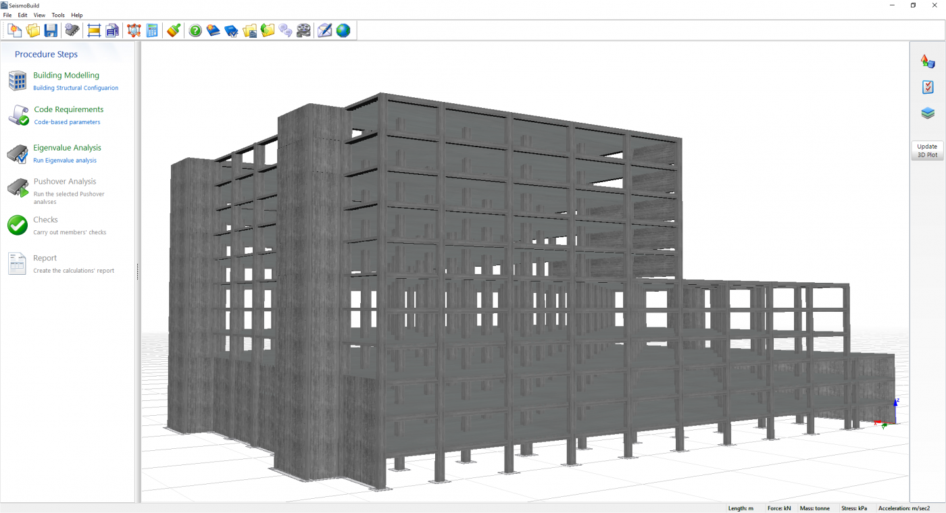Open the chip-shaped settings icon in toolbar
Screen dimensions: 946x513
click(x=72, y=30)
